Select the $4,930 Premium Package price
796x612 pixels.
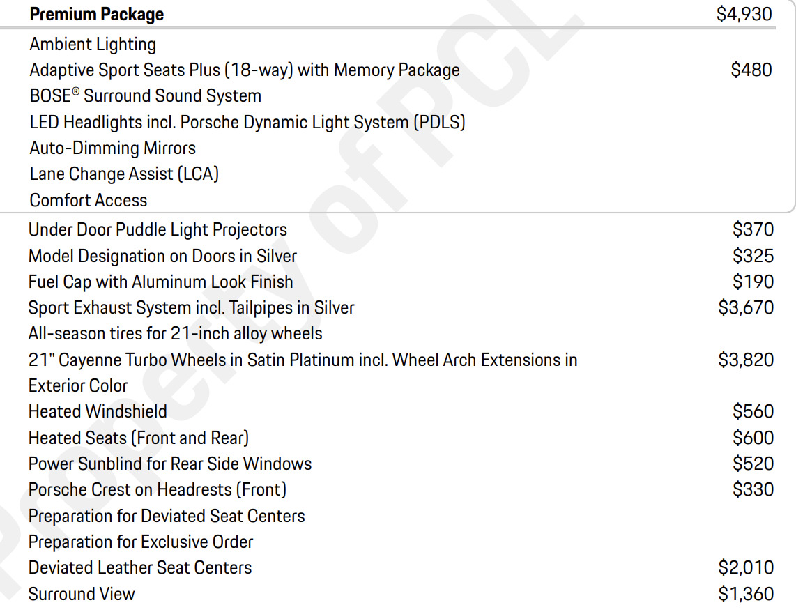tap(744, 14)
